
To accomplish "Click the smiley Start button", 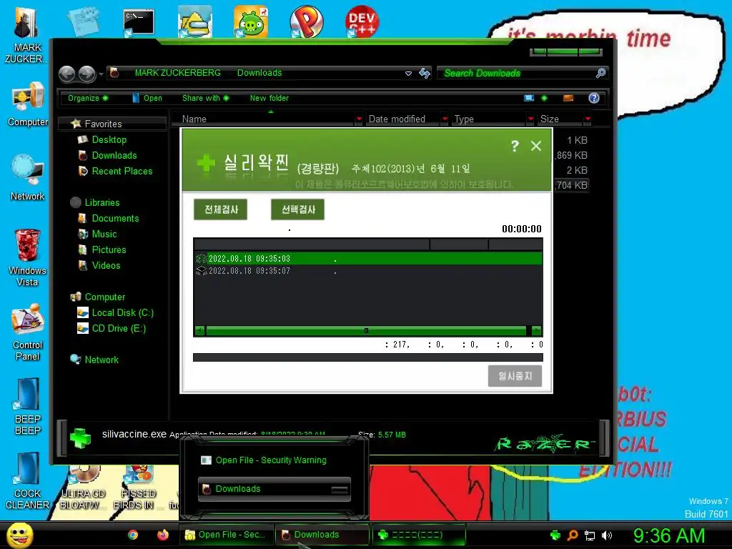I will (x=19, y=535).
